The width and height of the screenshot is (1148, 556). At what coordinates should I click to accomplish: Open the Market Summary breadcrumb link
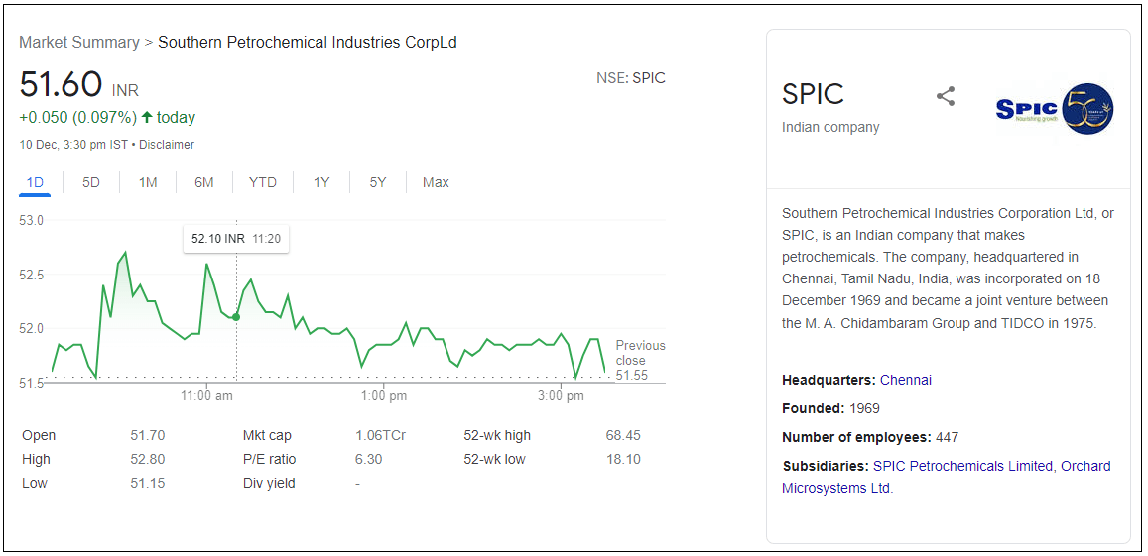79,43
